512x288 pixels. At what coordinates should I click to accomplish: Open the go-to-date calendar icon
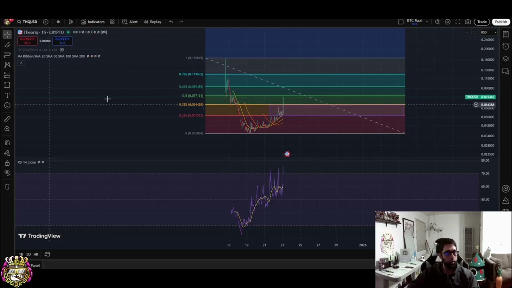tap(47, 254)
